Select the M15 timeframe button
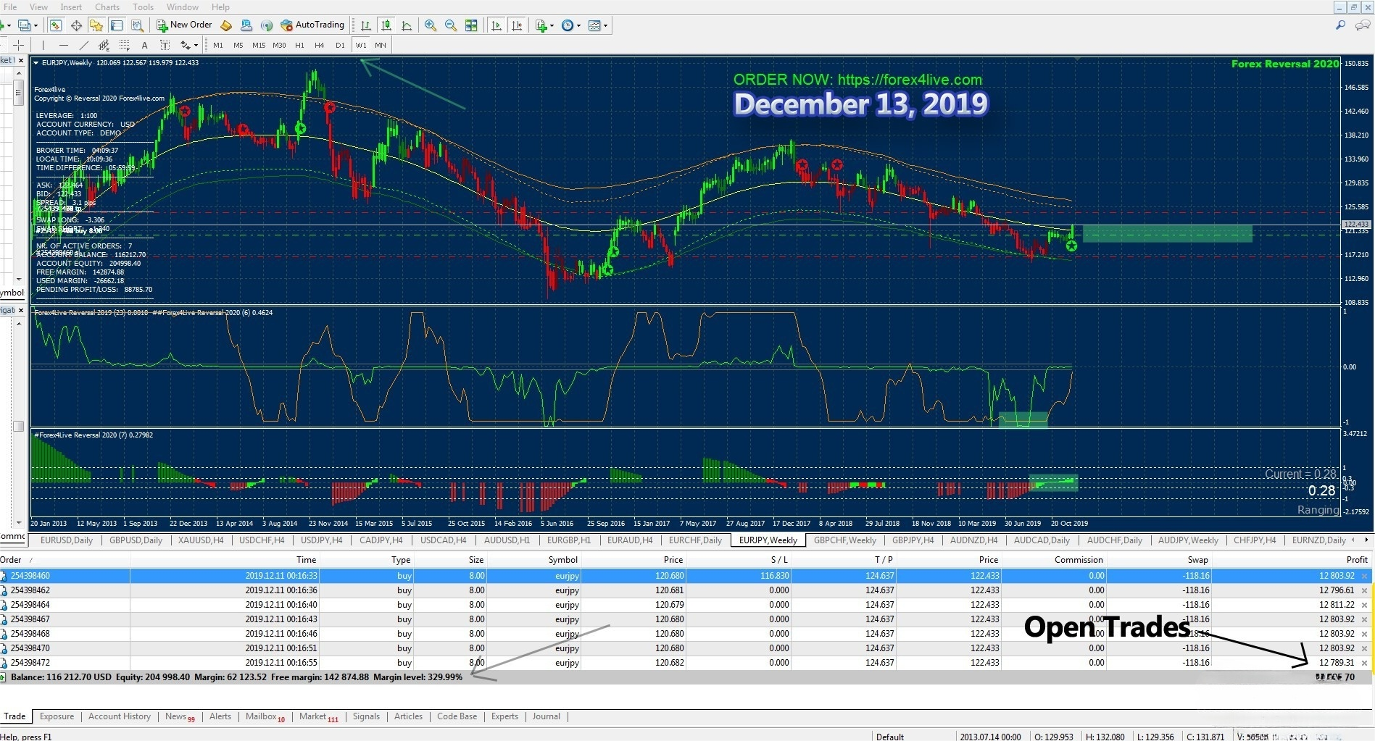The height and width of the screenshot is (741, 1375). (258, 45)
